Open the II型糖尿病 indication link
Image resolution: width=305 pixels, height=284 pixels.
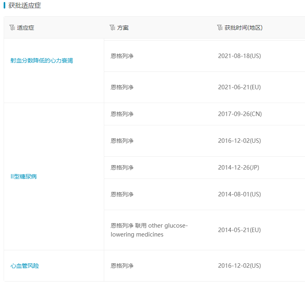(24, 177)
